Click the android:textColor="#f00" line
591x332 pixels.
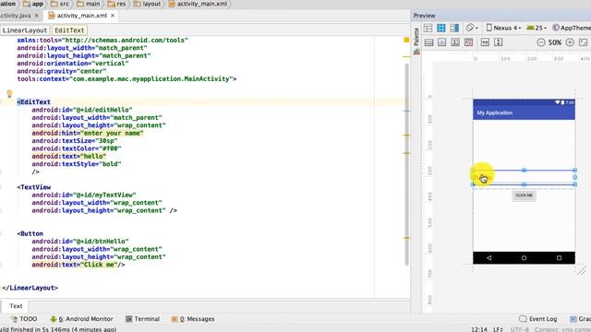[77, 148]
